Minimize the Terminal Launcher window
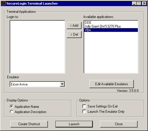Image resolution: width=148 pixels, height=131 pixels. pos(134,3)
